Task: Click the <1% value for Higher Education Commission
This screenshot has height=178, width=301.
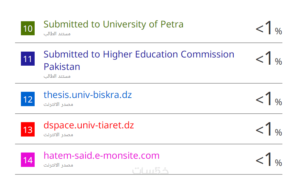Action: [269, 59]
